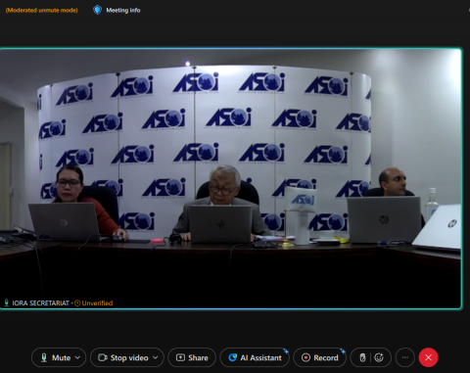Leave the meeting with red X button
The height and width of the screenshot is (373, 470).
428,357
